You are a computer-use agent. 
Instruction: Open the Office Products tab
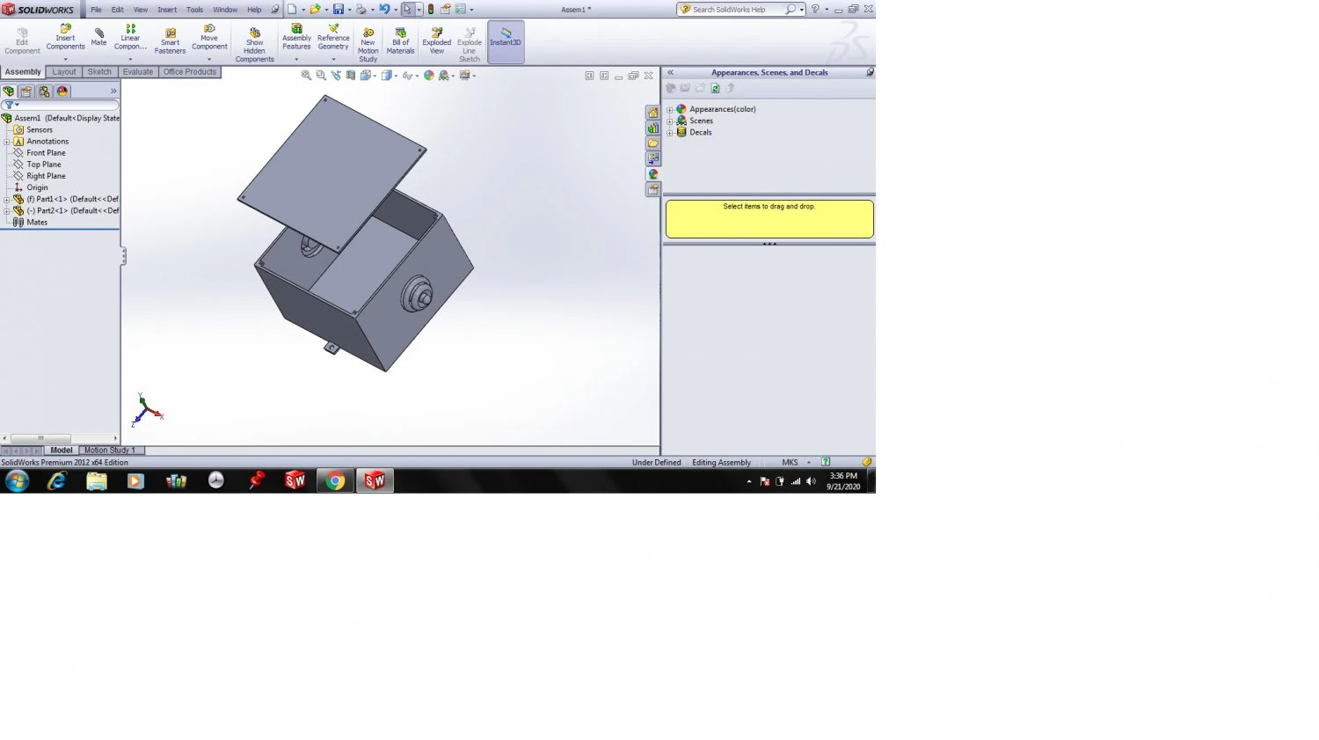coord(190,72)
